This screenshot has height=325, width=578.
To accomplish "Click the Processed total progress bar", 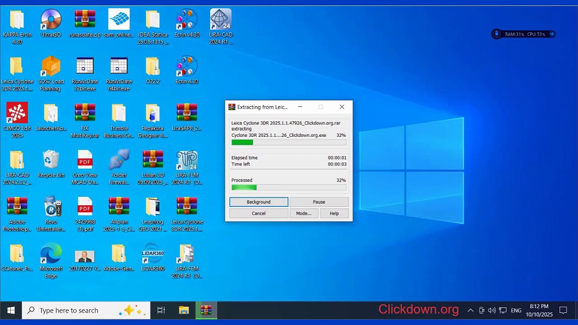I will click(289, 187).
